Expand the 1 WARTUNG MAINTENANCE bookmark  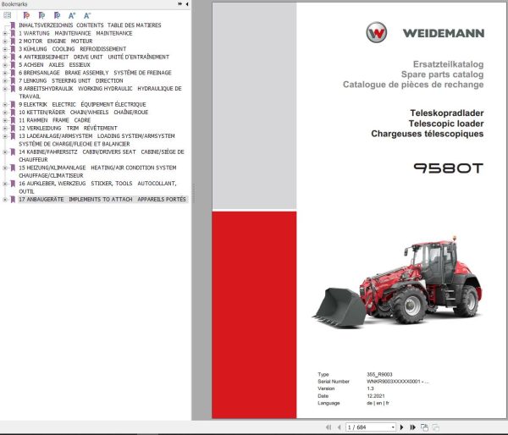(x=5, y=33)
